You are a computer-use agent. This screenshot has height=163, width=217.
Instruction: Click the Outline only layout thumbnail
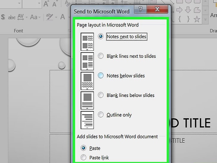pyautogui.click(x=87, y=120)
